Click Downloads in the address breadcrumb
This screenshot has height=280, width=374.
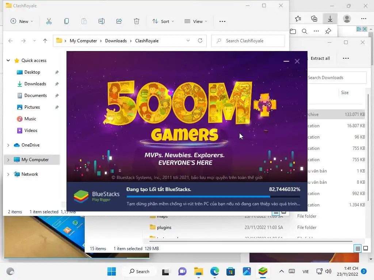116,41
